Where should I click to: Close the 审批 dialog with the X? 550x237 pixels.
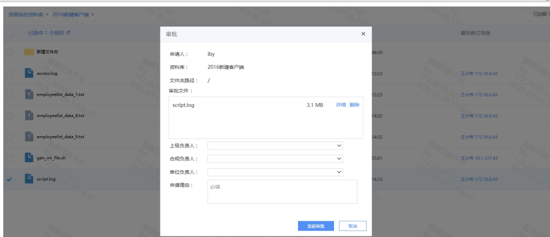(x=363, y=34)
